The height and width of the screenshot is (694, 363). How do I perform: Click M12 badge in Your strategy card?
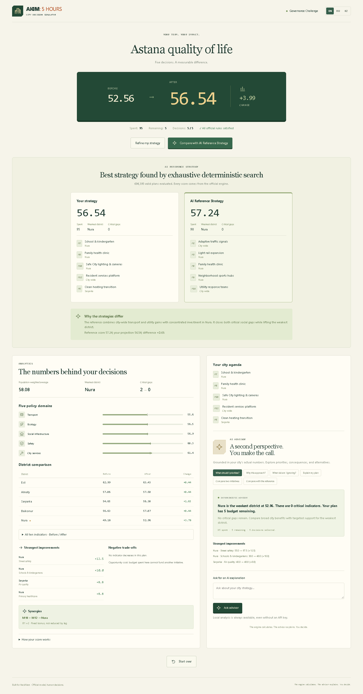click(80, 277)
